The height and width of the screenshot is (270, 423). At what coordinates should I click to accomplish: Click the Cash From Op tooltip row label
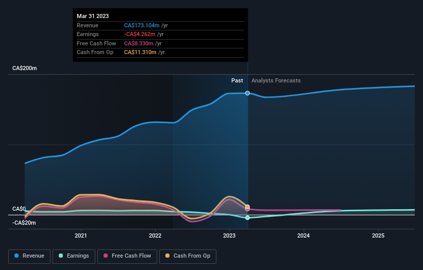pos(95,53)
